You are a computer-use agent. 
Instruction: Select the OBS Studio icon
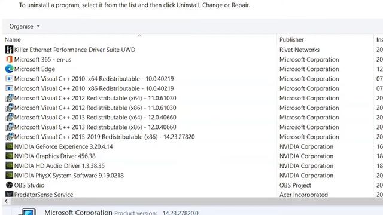(x=9, y=185)
